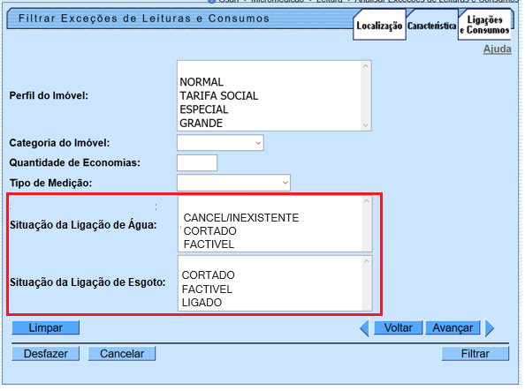Image resolution: width=525 pixels, height=391 pixels.
Task: Expand the Tipo de Medição dropdown
Action: (x=233, y=183)
